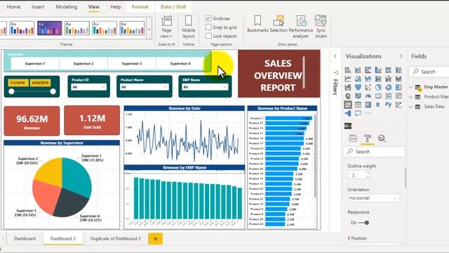The width and height of the screenshot is (449, 253).
Task: Open the Orientation Horizontal dropdown
Action: [373, 198]
